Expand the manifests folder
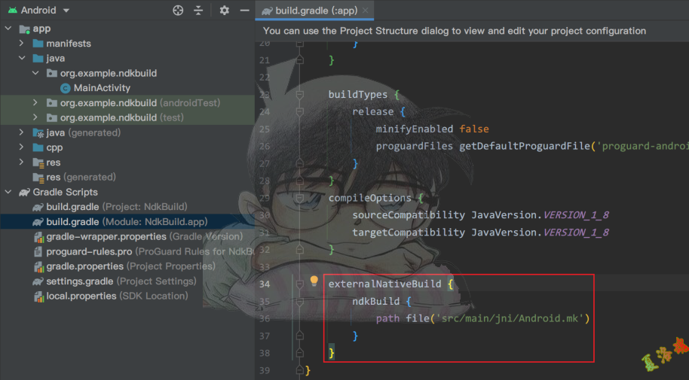Viewport: 689px width, 380px height. (x=22, y=43)
